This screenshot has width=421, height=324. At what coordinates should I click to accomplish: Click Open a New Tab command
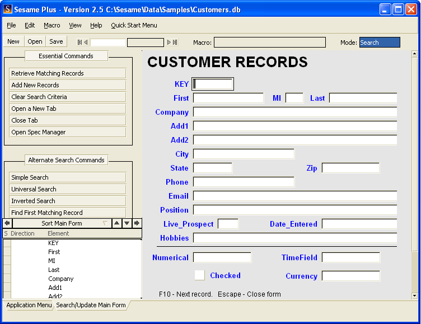tap(68, 109)
